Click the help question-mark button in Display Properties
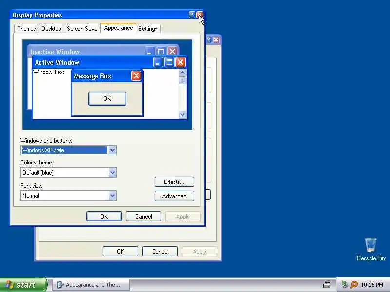This screenshot has width=390, height=292. pyautogui.click(x=192, y=15)
